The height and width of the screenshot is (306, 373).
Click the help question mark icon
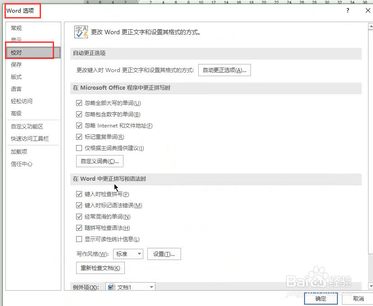348,10
